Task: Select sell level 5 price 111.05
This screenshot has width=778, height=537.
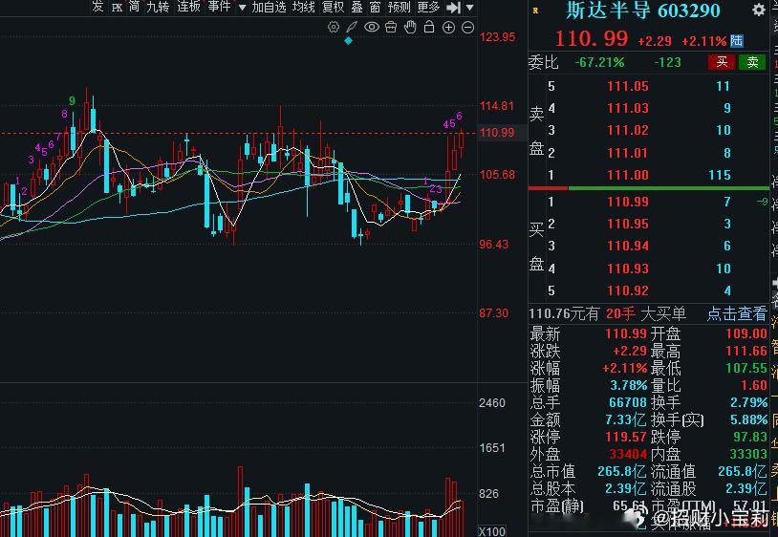Action: coord(628,86)
